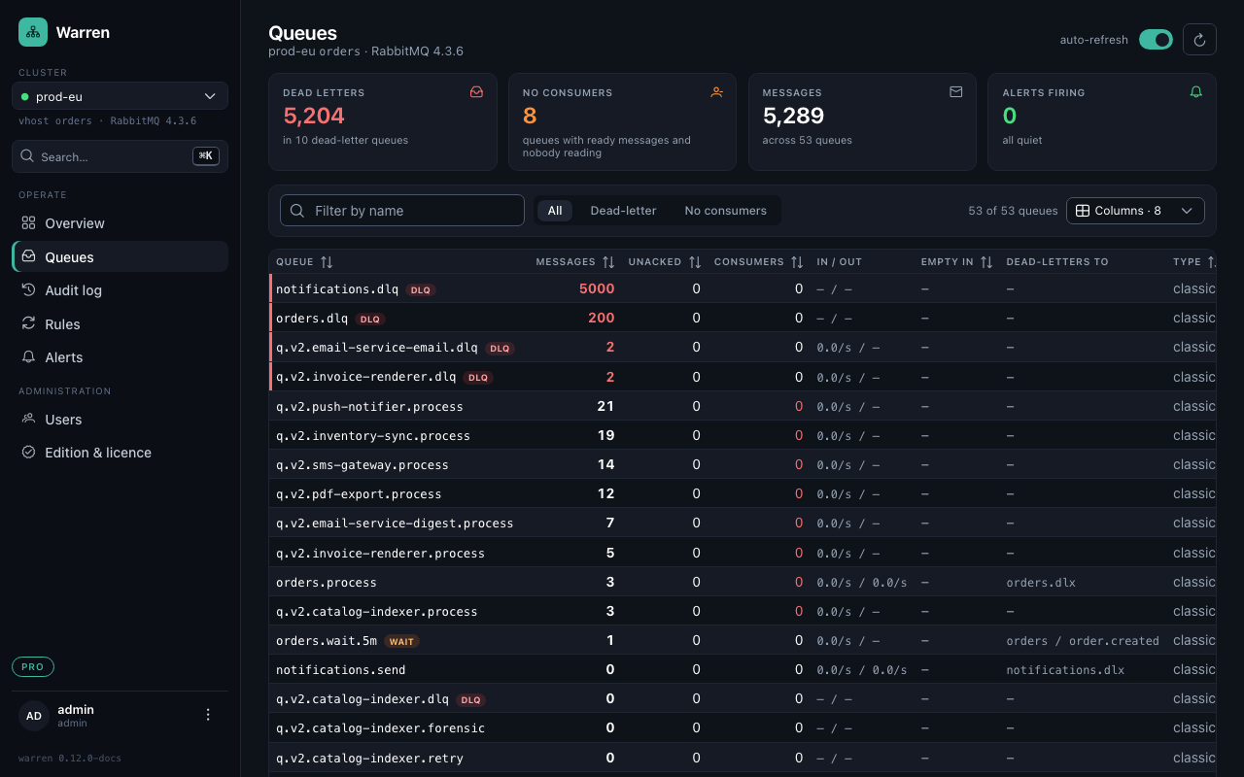Open the admin user options menu
The image size is (1244, 777).
(x=207, y=715)
